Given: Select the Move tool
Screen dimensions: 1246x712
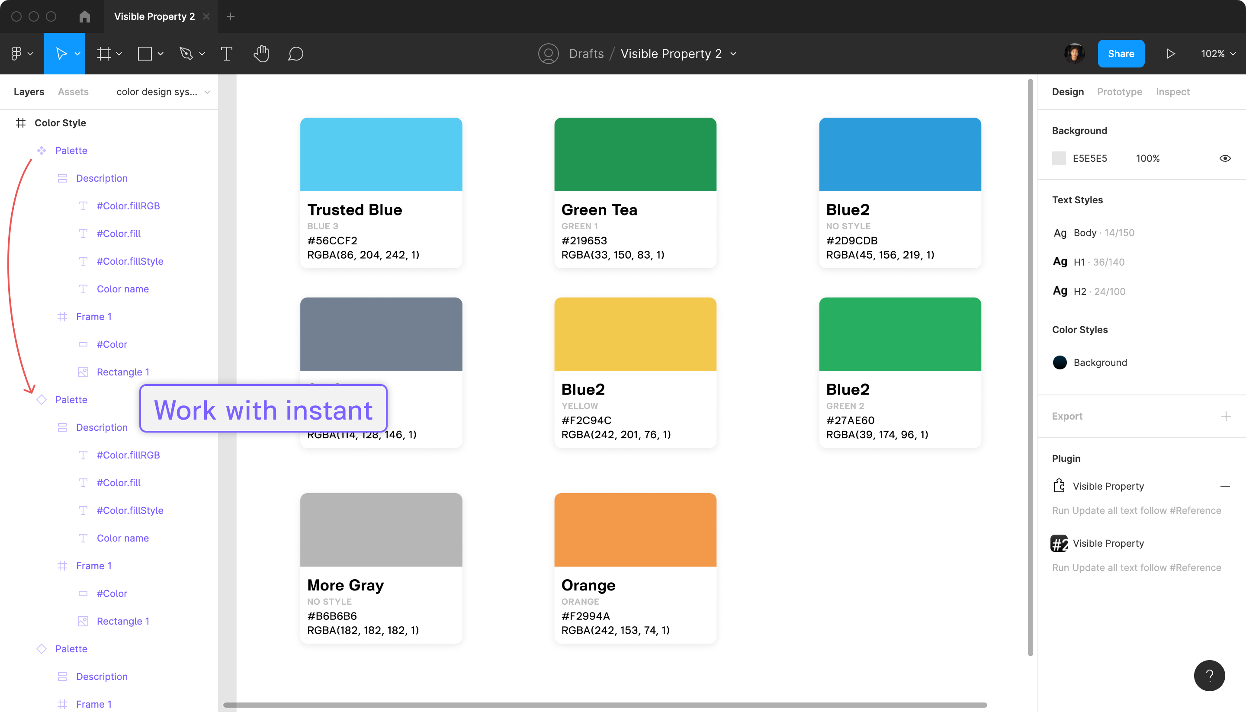Looking at the screenshot, I should coord(61,53).
